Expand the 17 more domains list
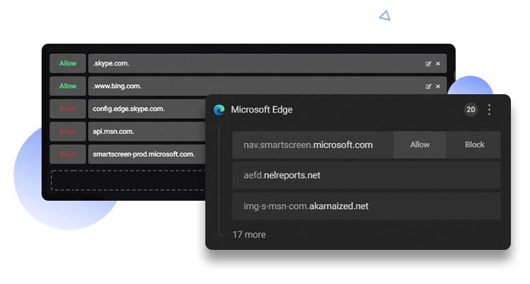The image size is (530, 284). [x=249, y=235]
